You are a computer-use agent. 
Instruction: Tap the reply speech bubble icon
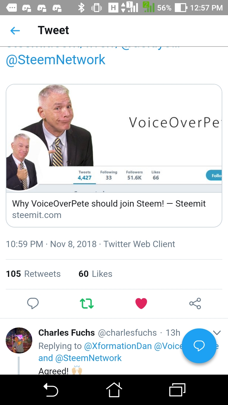(33, 303)
